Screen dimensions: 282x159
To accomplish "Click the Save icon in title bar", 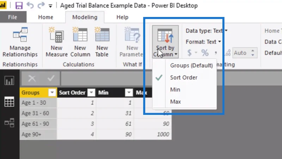I will pos(19,5).
